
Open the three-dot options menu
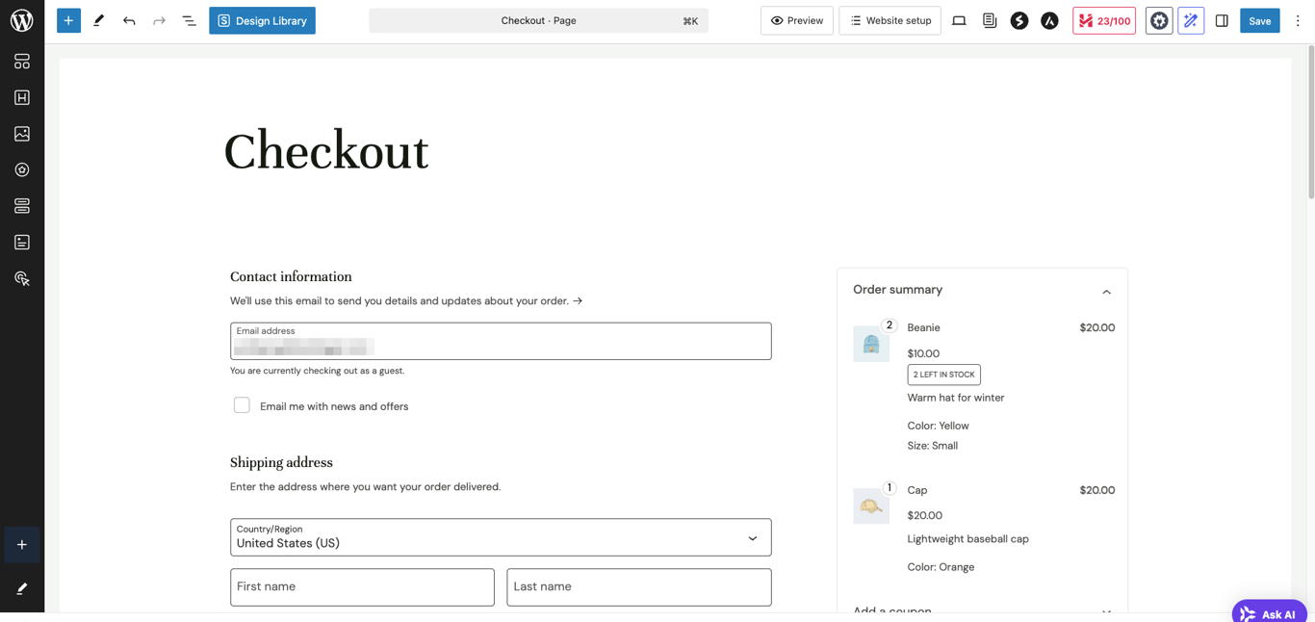coord(1299,20)
